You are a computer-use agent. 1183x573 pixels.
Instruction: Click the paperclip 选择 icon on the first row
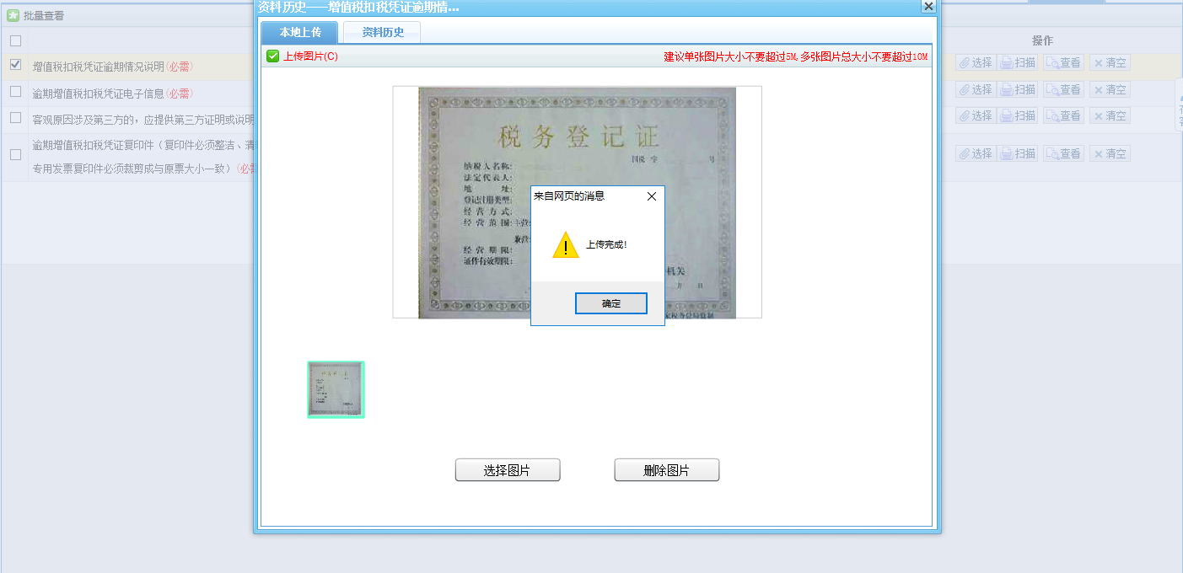[x=975, y=62]
